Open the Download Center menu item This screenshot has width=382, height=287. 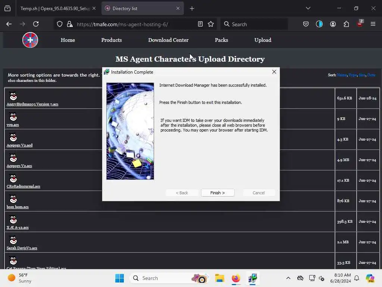point(168,40)
